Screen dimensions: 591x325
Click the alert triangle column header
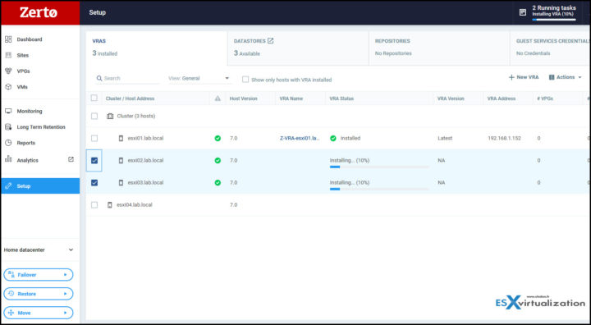(218, 98)
